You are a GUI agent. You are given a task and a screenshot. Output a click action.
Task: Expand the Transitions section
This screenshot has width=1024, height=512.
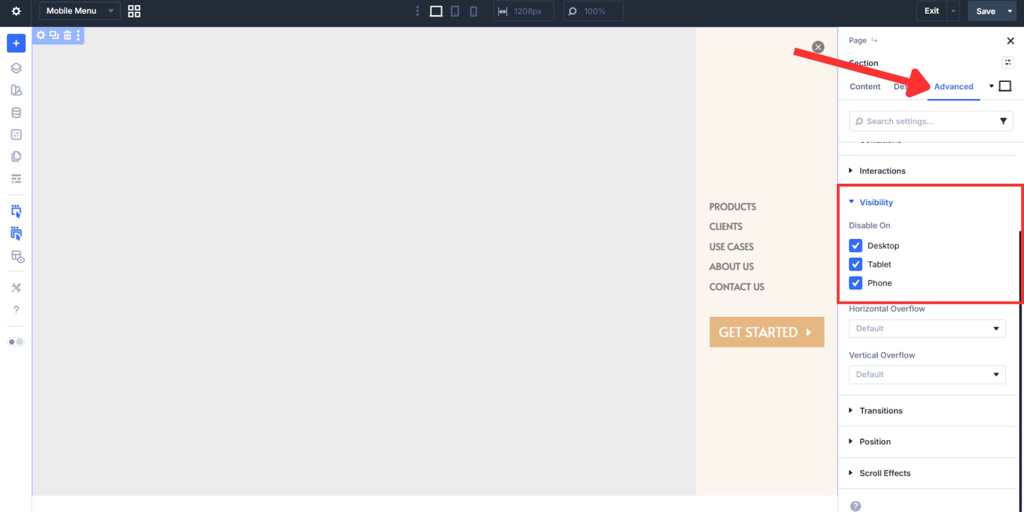coord(881,410)
